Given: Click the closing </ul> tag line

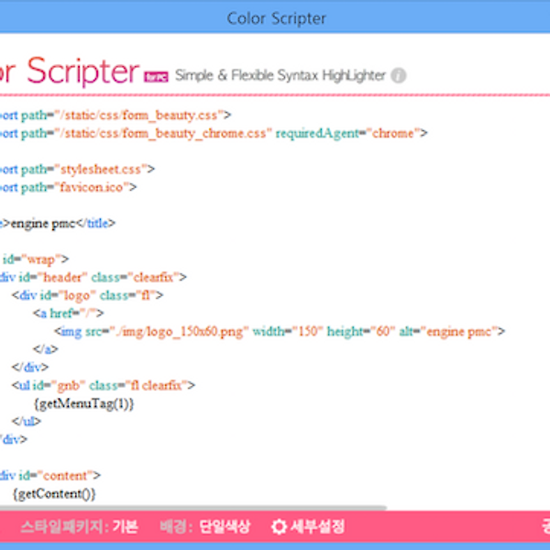Looking at the screenshot, I should pos(27,422).
